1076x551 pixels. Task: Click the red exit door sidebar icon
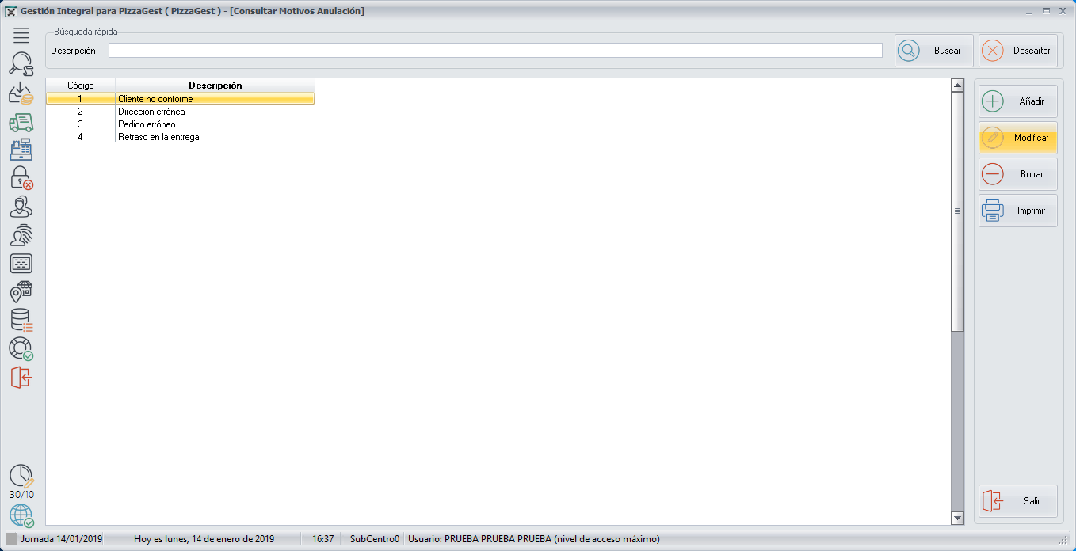[21, 378]
